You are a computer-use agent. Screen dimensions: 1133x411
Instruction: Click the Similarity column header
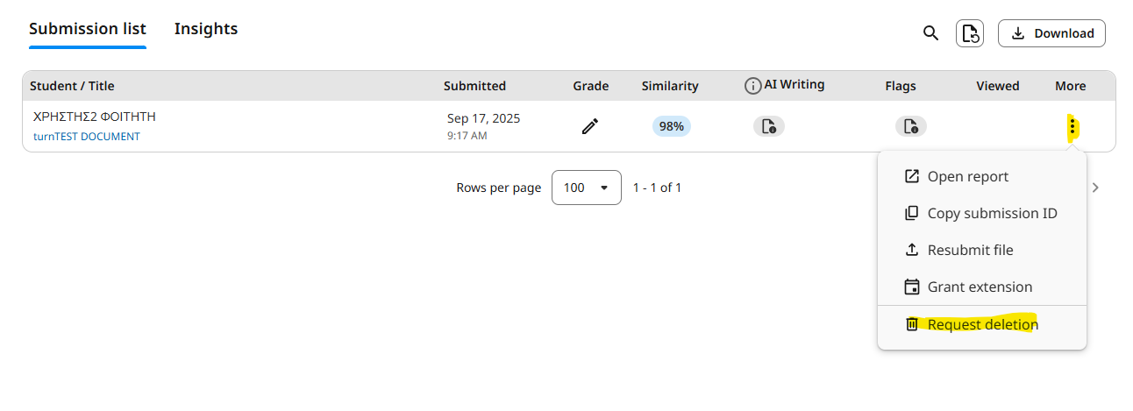pos(670,86)
